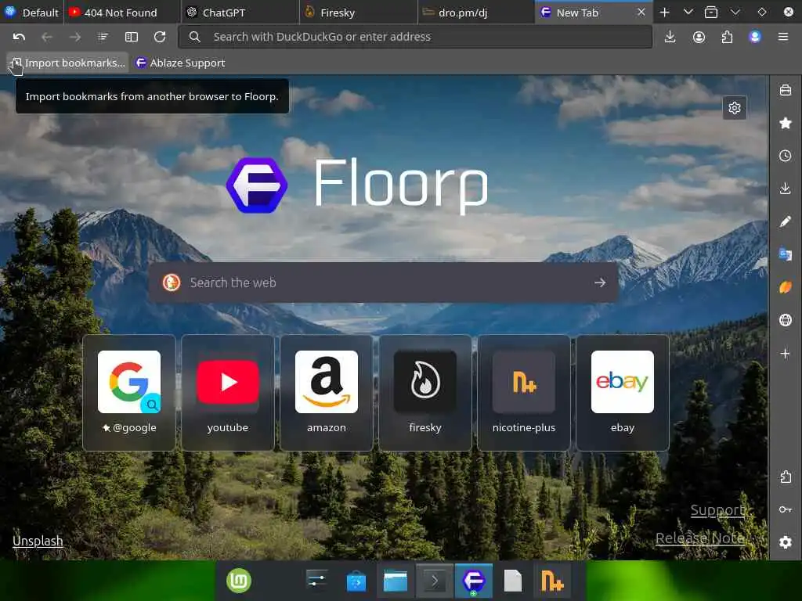Open the youtube shortcut tile

tap(228, 393)
